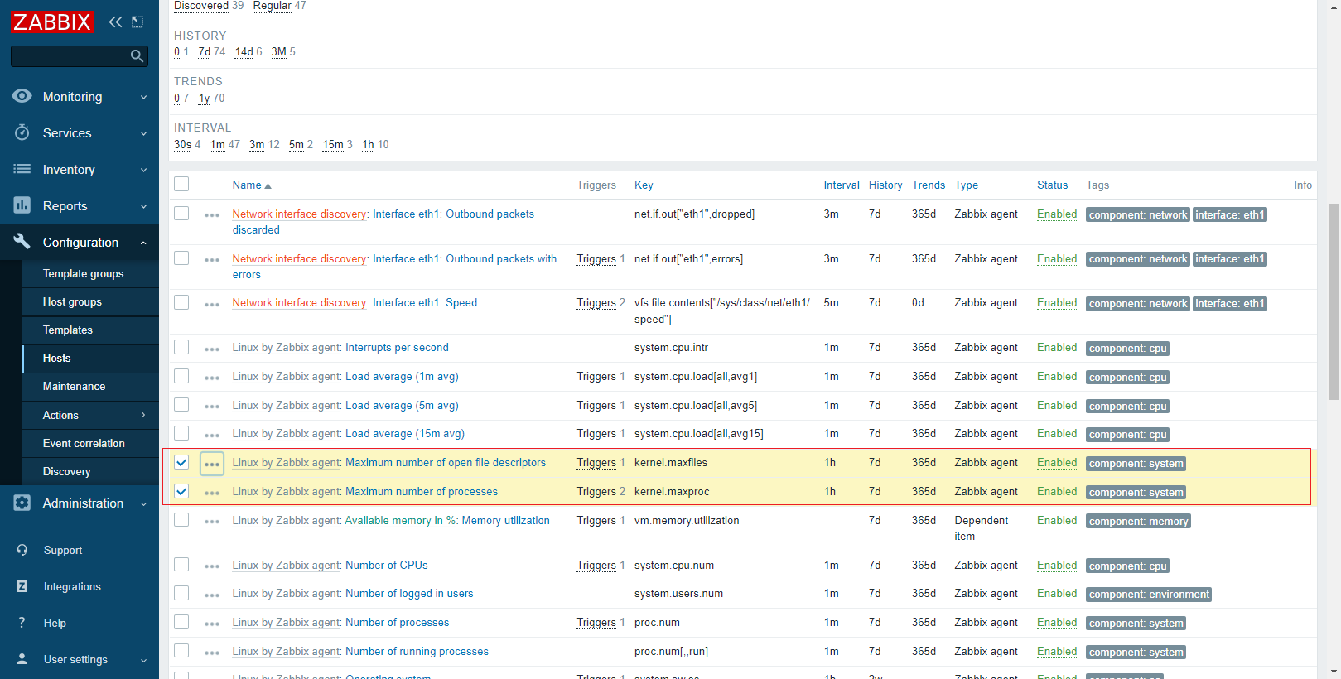Open Host groups menu item
Image resolution: width=1341 pixels, height=679 pixels.
72,301
